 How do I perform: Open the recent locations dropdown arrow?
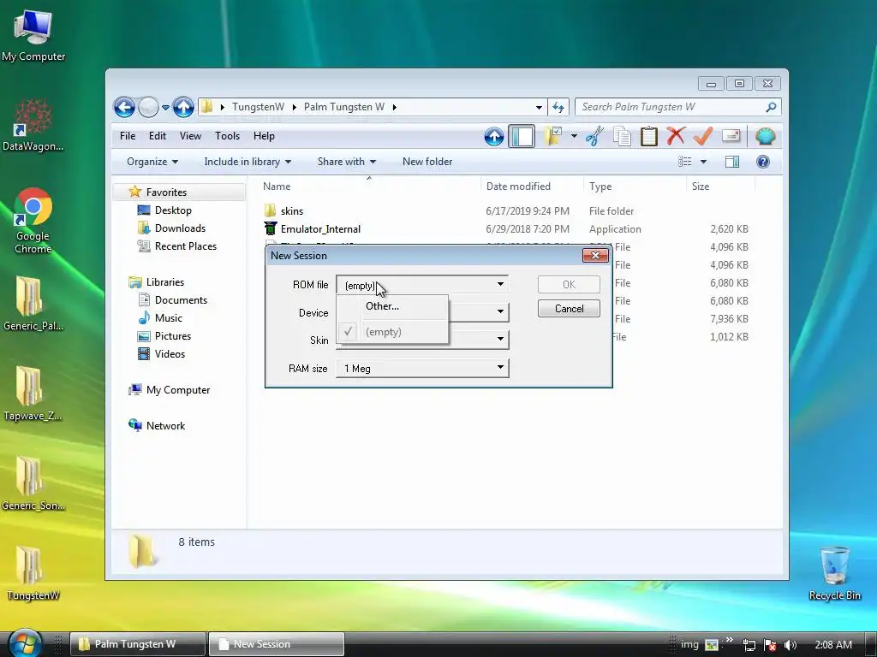(165, 107)
